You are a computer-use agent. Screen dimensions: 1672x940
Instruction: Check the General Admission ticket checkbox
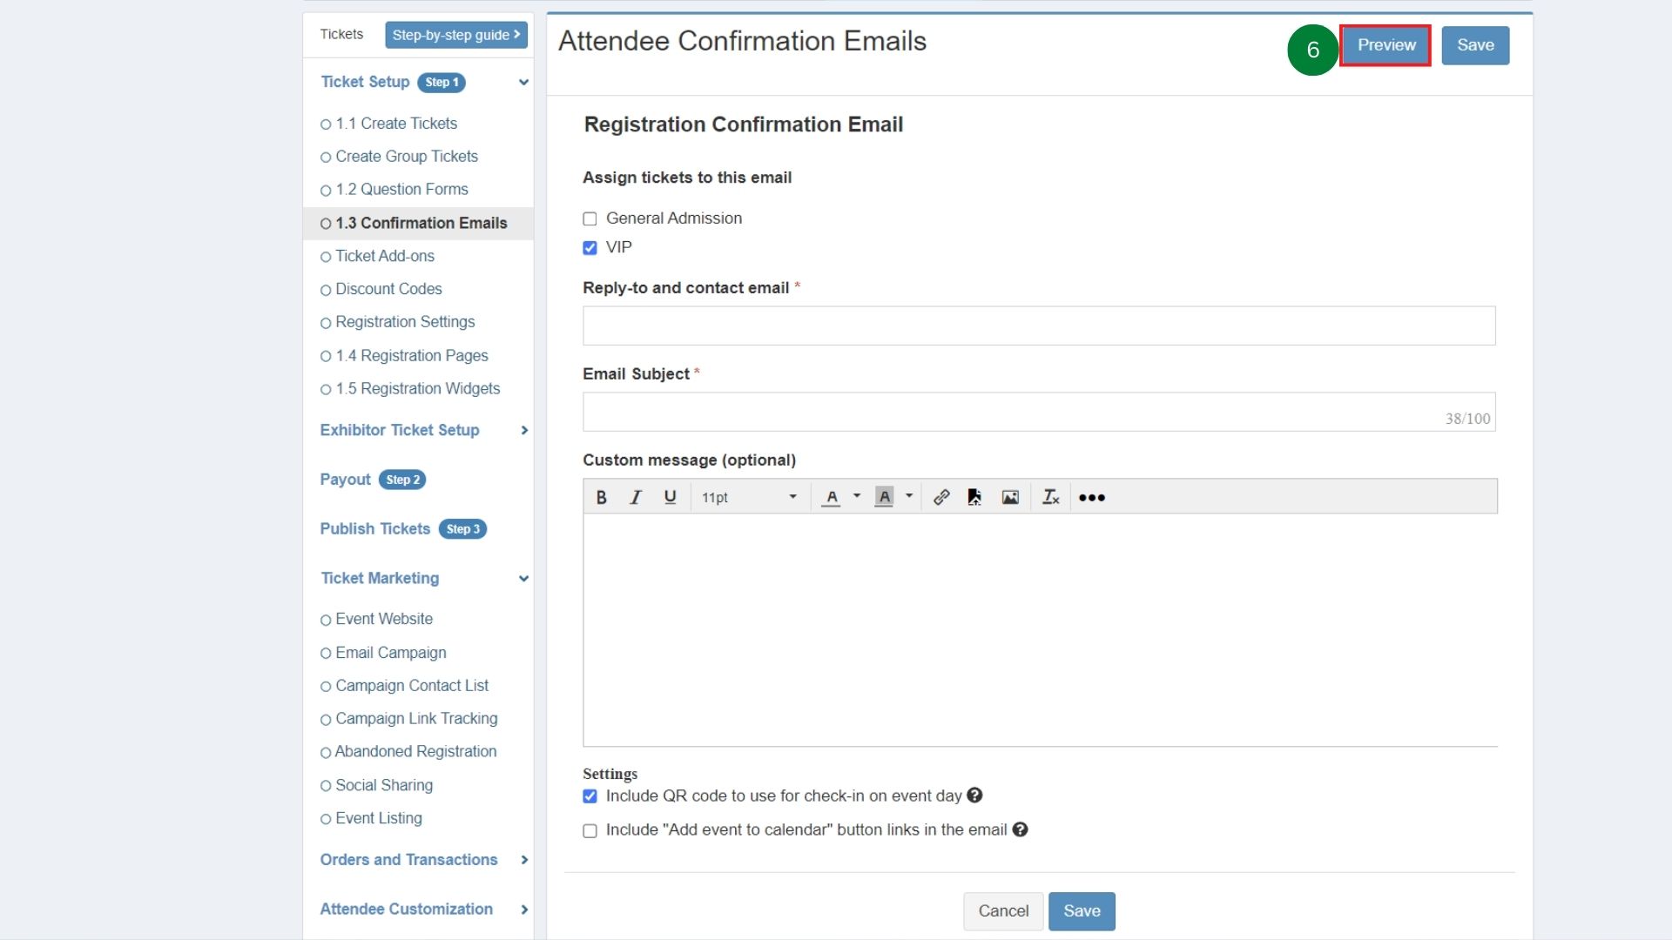coord(590,218)
